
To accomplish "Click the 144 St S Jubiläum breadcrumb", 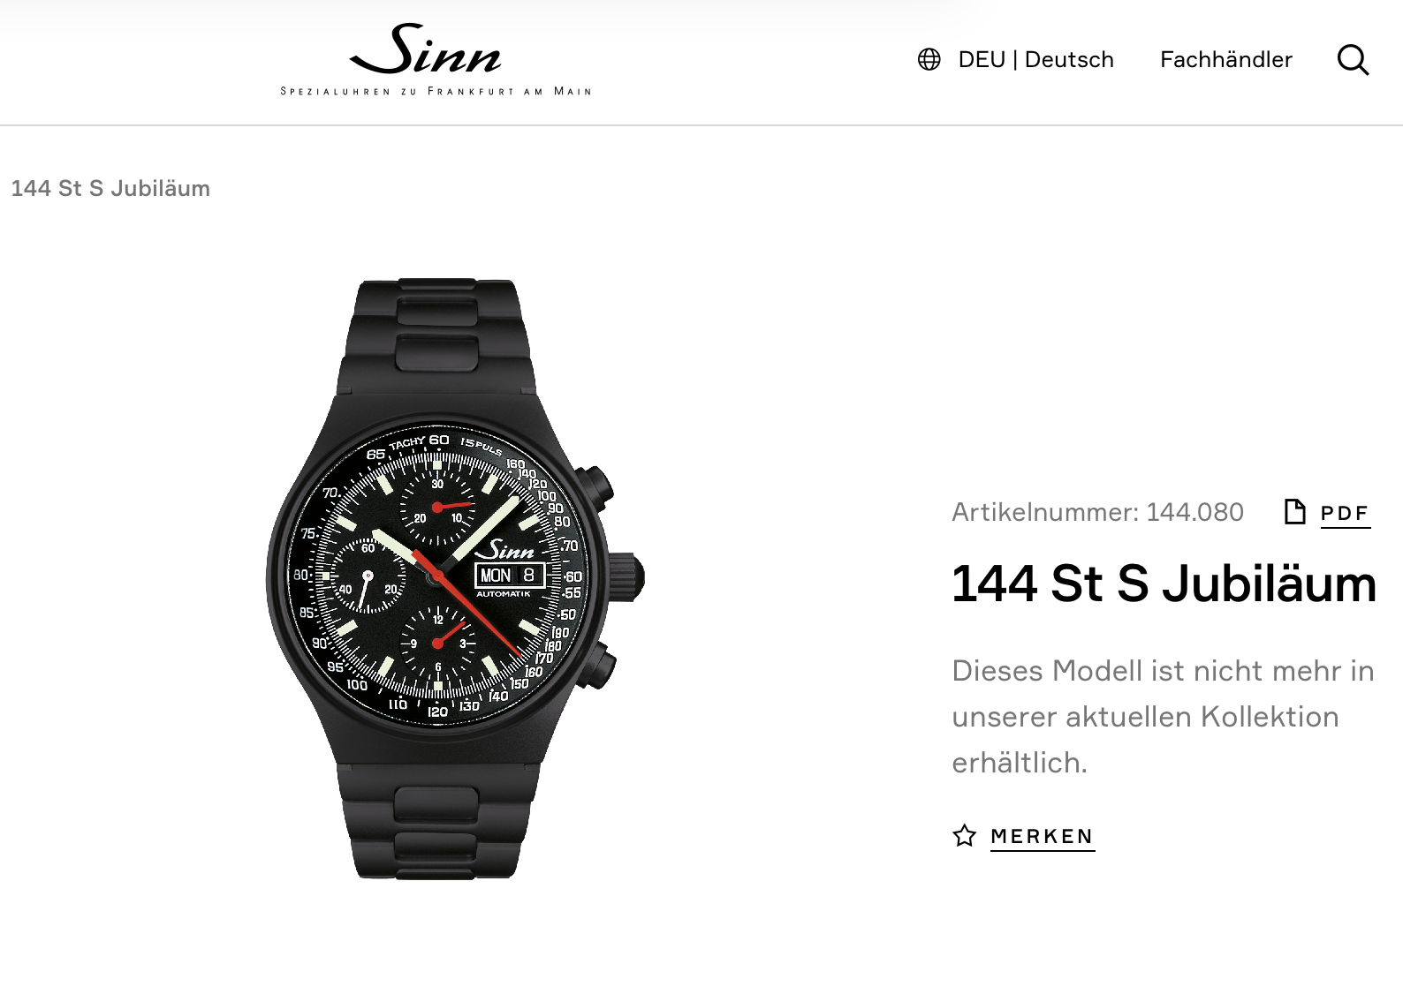I will tap(110, 188).
